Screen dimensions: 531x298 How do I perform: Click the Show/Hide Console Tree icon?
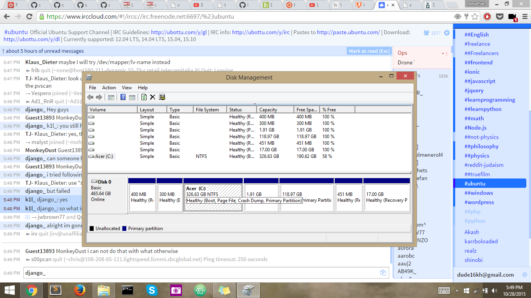point(111,97)
